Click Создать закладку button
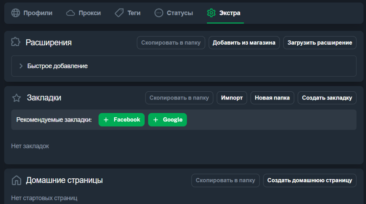 tap(327, 98)
